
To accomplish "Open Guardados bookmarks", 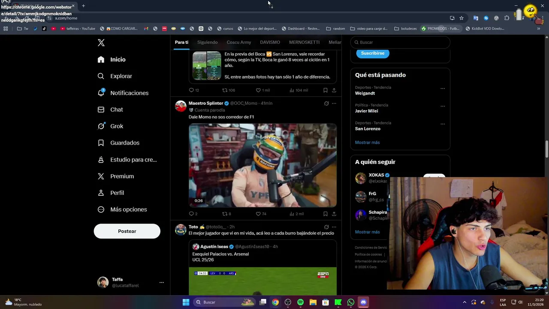I will click(118, 143).
